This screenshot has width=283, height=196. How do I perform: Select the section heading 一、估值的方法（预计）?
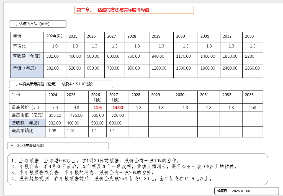pos(38,24)
